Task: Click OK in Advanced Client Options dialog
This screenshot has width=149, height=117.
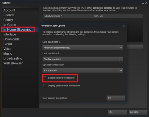Action: 116,98
